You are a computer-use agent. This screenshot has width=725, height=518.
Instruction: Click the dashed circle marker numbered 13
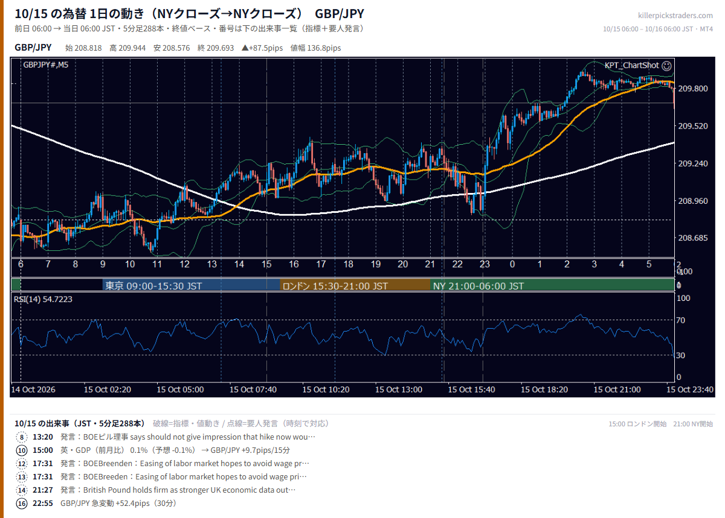click(x=22, y=477)
